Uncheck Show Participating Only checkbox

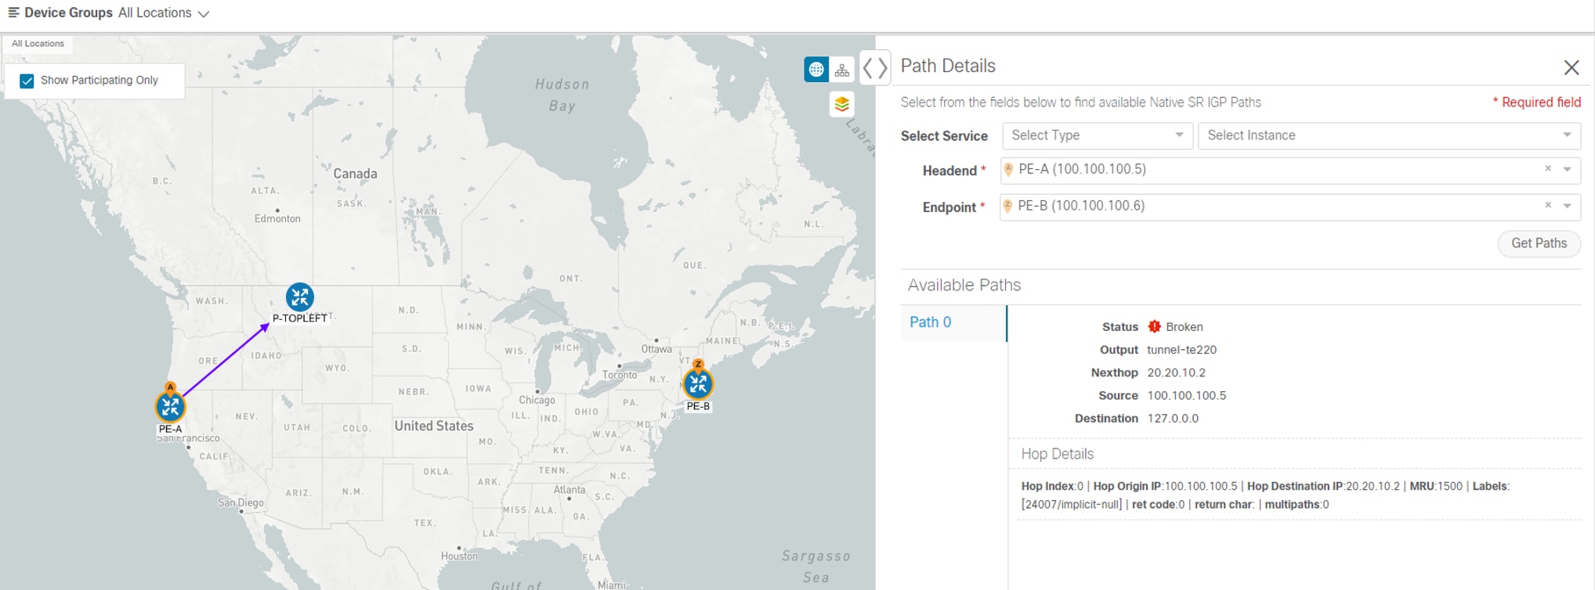[27, 81]
